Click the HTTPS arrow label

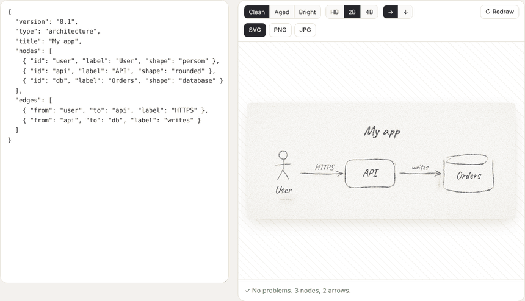click(x=324, y=167)
